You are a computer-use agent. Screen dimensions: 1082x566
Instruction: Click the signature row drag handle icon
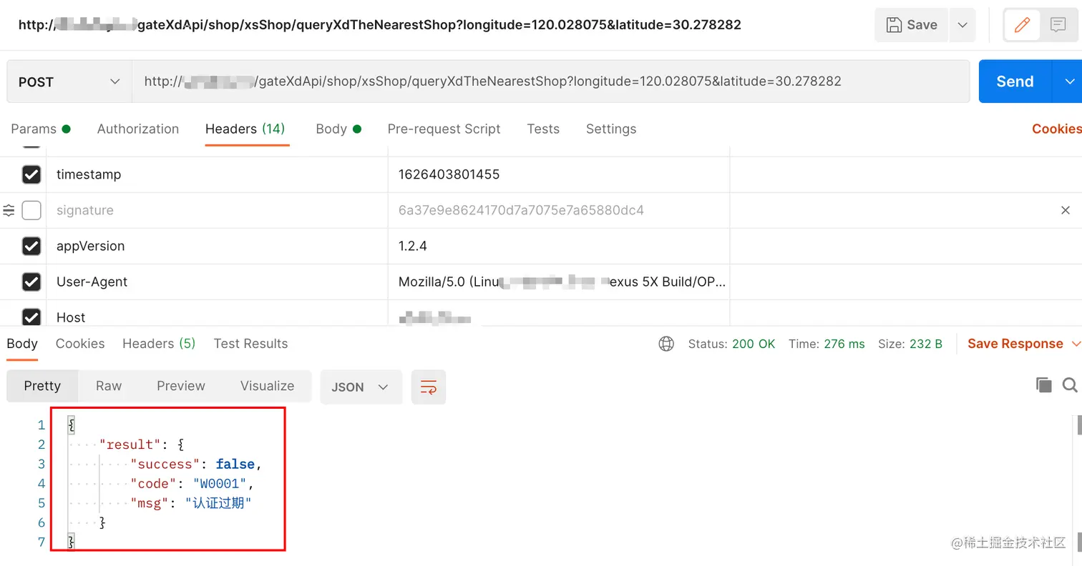(x=9, y=210)
